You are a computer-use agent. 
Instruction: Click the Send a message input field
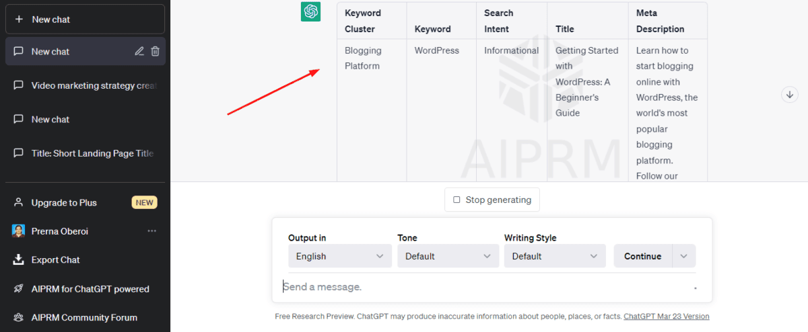[485, 287]
